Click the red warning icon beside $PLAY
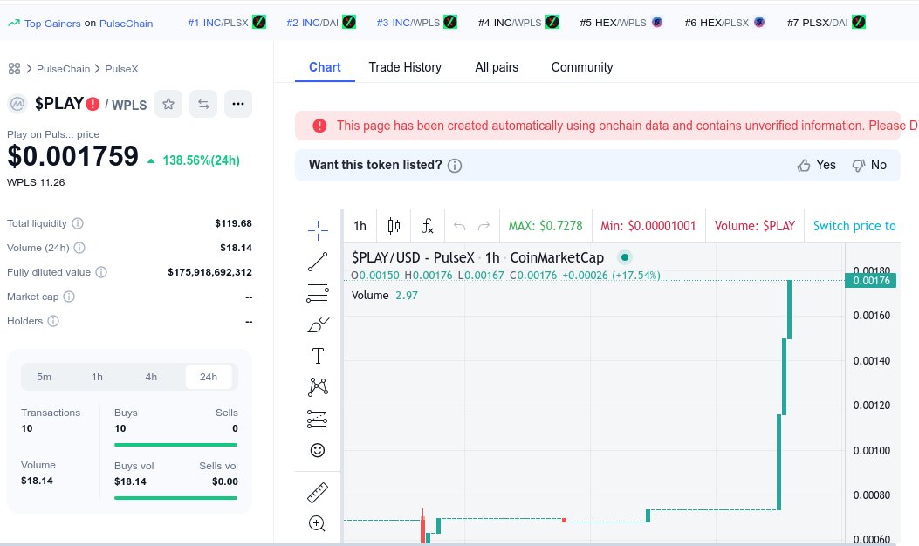This screenshot has width=919, height=546. (93, 105)
